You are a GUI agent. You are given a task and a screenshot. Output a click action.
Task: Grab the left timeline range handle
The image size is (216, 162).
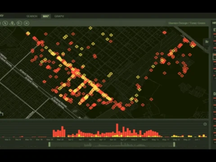click(49, 144)
